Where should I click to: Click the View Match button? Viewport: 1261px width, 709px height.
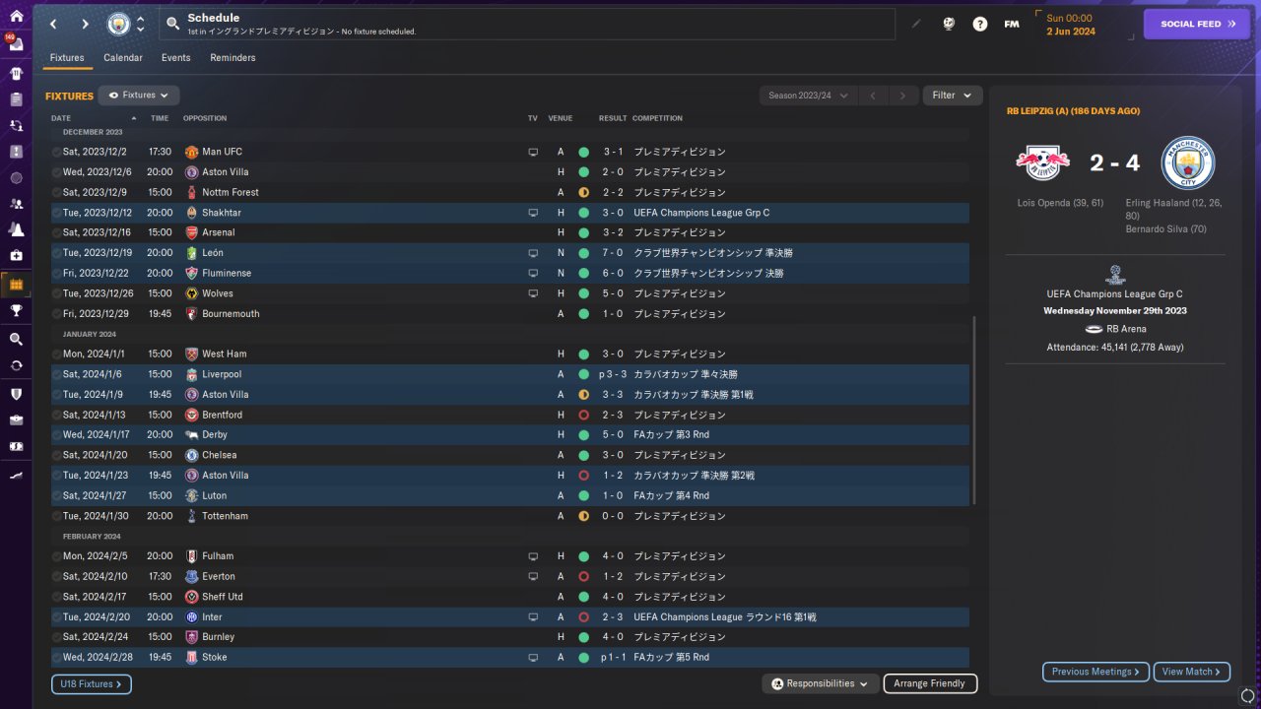[x=1192, y=672]
